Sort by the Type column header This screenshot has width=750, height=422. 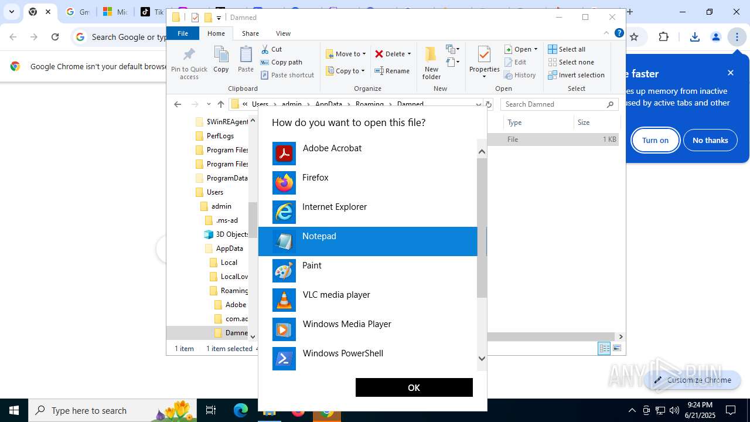538,122
